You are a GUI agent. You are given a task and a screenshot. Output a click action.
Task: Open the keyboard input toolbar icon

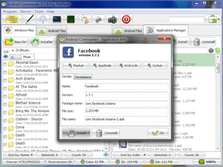pyautogui.click(x=98, y=19)
